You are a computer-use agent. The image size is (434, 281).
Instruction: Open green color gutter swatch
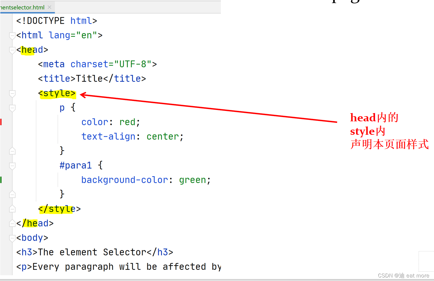tap(1, 180)
